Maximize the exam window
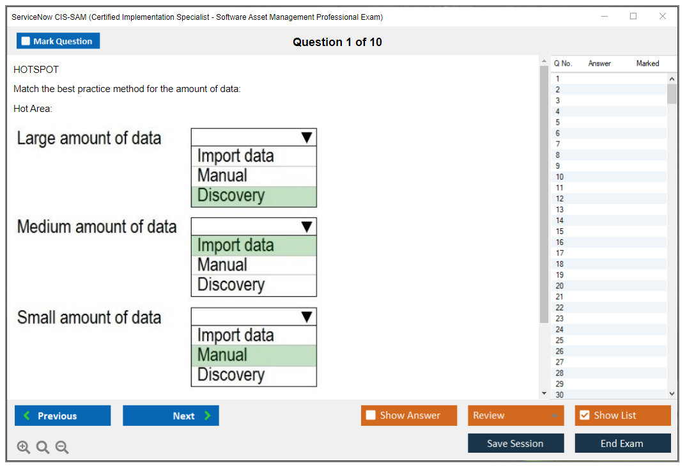Viewport: 687px width, 470px height. [x=633, y=17]
